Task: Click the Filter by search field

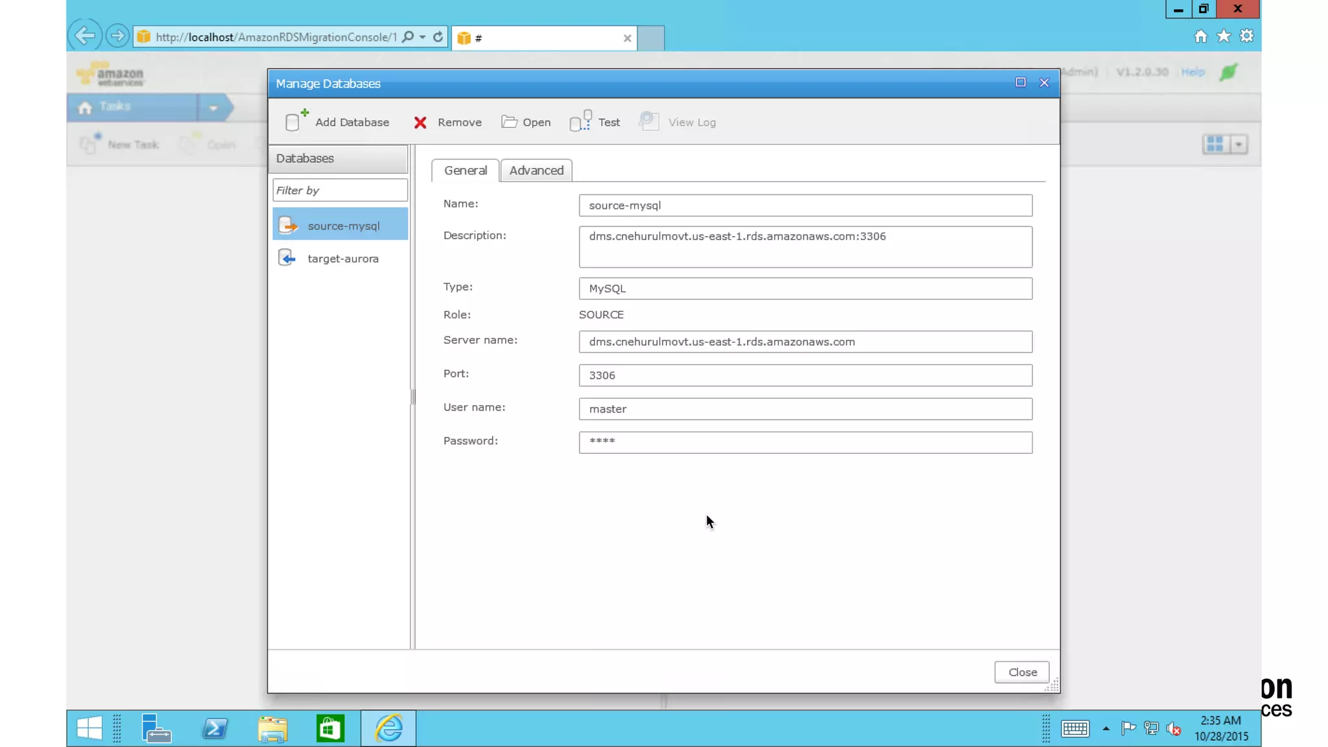Action: [x=340, y=190]
